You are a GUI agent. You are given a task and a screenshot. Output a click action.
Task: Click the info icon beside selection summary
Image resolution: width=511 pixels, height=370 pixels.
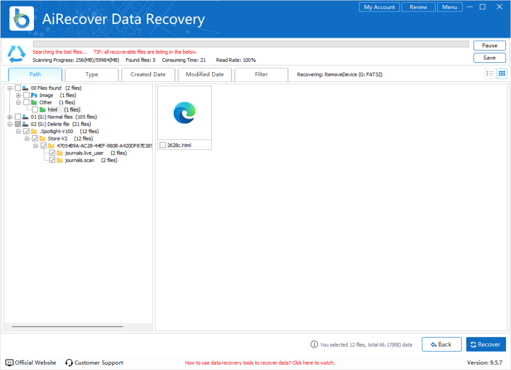pos(314,344)
